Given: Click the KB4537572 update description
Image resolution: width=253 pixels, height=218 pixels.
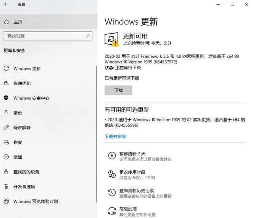Looking at the screenshot, I should (x=172, y=59).
